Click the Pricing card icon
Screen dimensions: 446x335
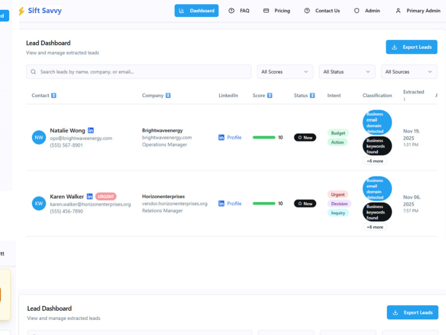[x=266, y=11]
